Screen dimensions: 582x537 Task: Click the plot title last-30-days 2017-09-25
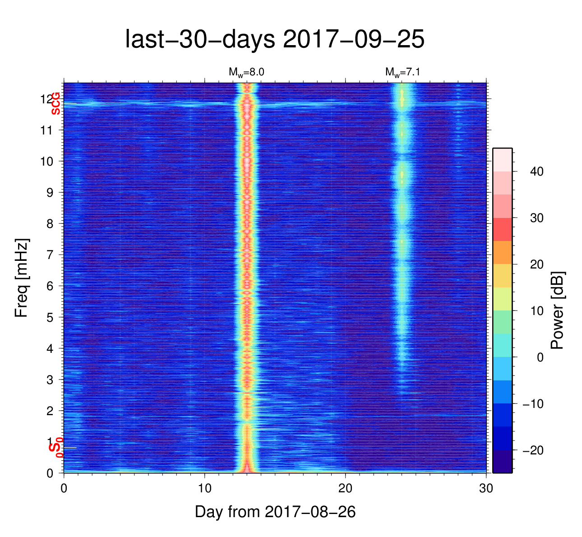274,40
